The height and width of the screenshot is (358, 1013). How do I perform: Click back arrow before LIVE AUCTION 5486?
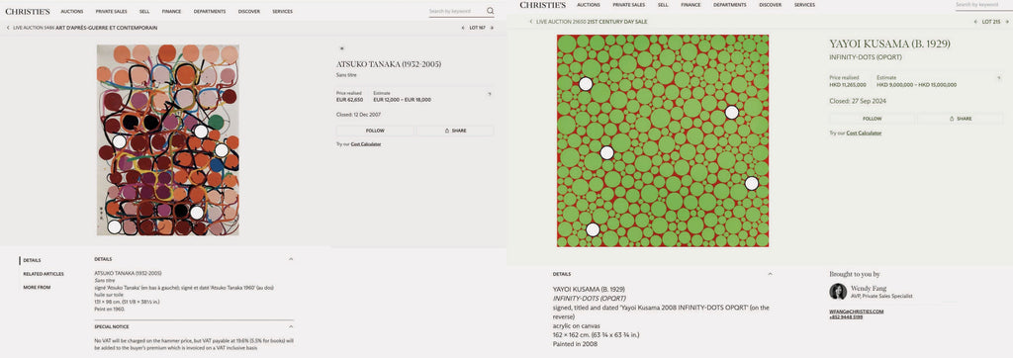[x=8, y=28]
